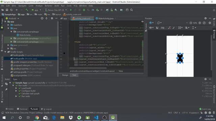Expand the manifests folder
Screen dimensions: 216x121
click(x=8, y=25)
